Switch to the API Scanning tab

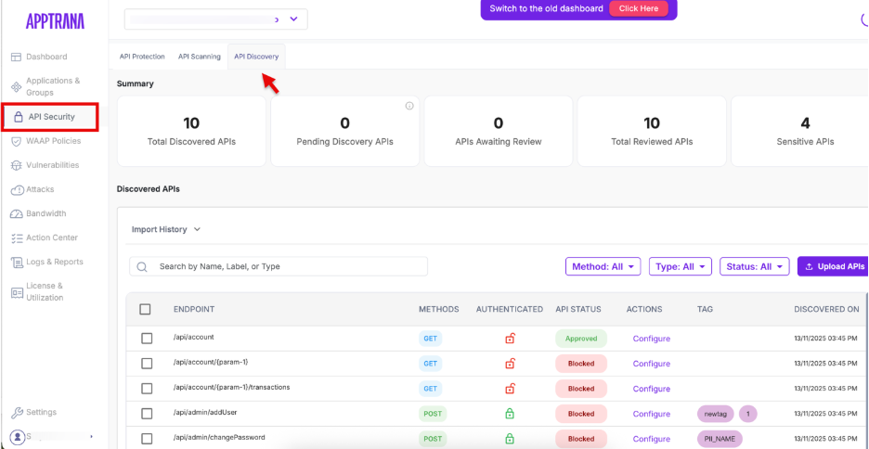(x=200, y=57)
